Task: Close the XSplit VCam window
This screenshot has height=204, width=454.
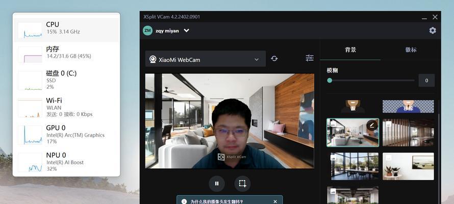Action: pos(435,17)
